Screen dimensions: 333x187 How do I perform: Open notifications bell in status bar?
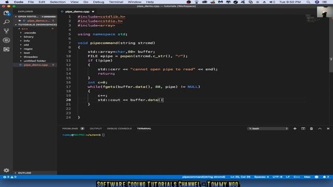[326, 177]
